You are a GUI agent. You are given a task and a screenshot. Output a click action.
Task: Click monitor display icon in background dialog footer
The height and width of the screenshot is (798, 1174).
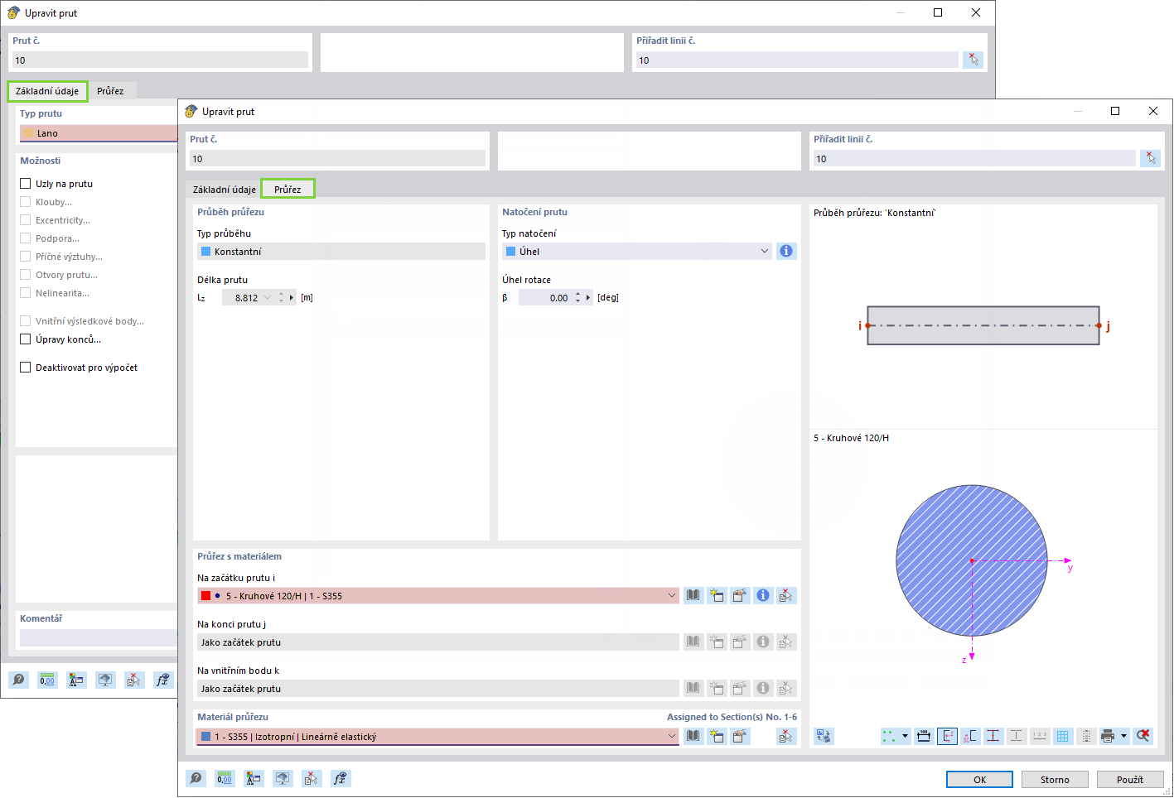(x=105, y=680)
